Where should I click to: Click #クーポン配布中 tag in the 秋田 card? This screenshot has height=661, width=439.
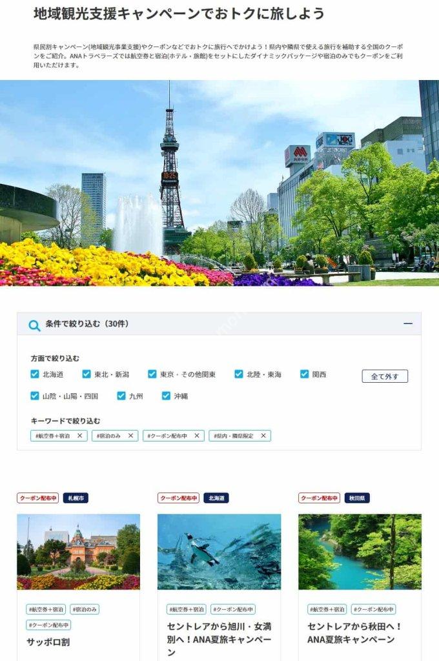(x=374, y=609)
